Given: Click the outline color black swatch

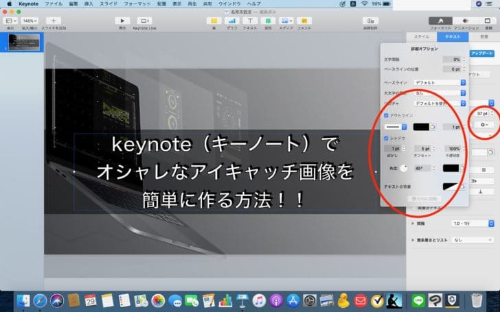Looking at the screenshot, I should point(421,127).
